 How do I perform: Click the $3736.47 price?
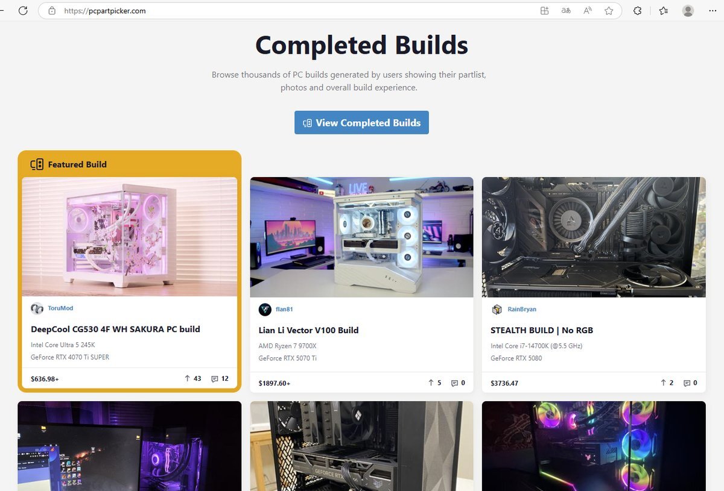504,383
